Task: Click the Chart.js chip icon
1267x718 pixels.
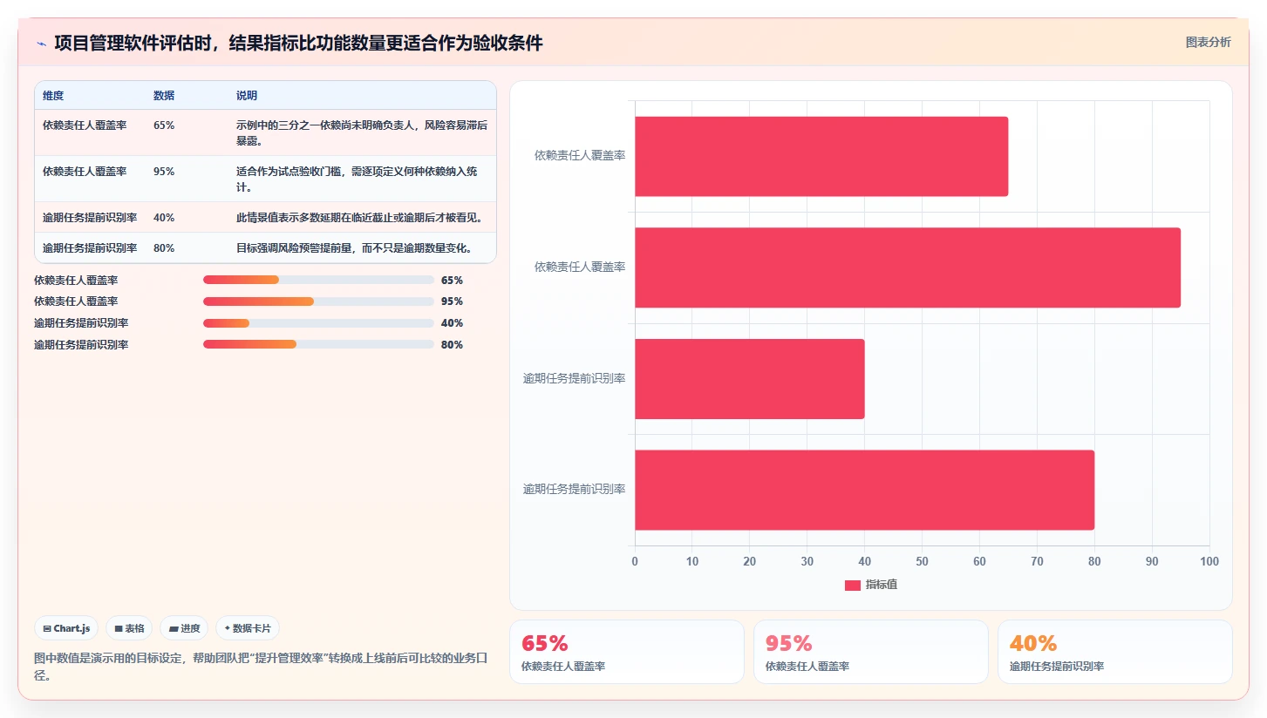Action: click(47, 628)
